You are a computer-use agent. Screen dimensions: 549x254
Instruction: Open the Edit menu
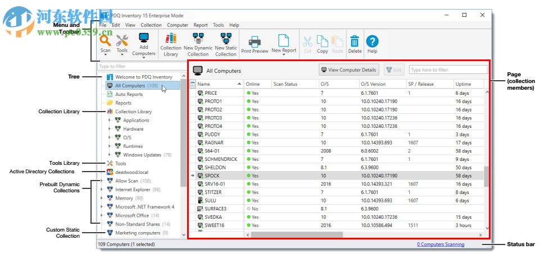tap(116, 25)
